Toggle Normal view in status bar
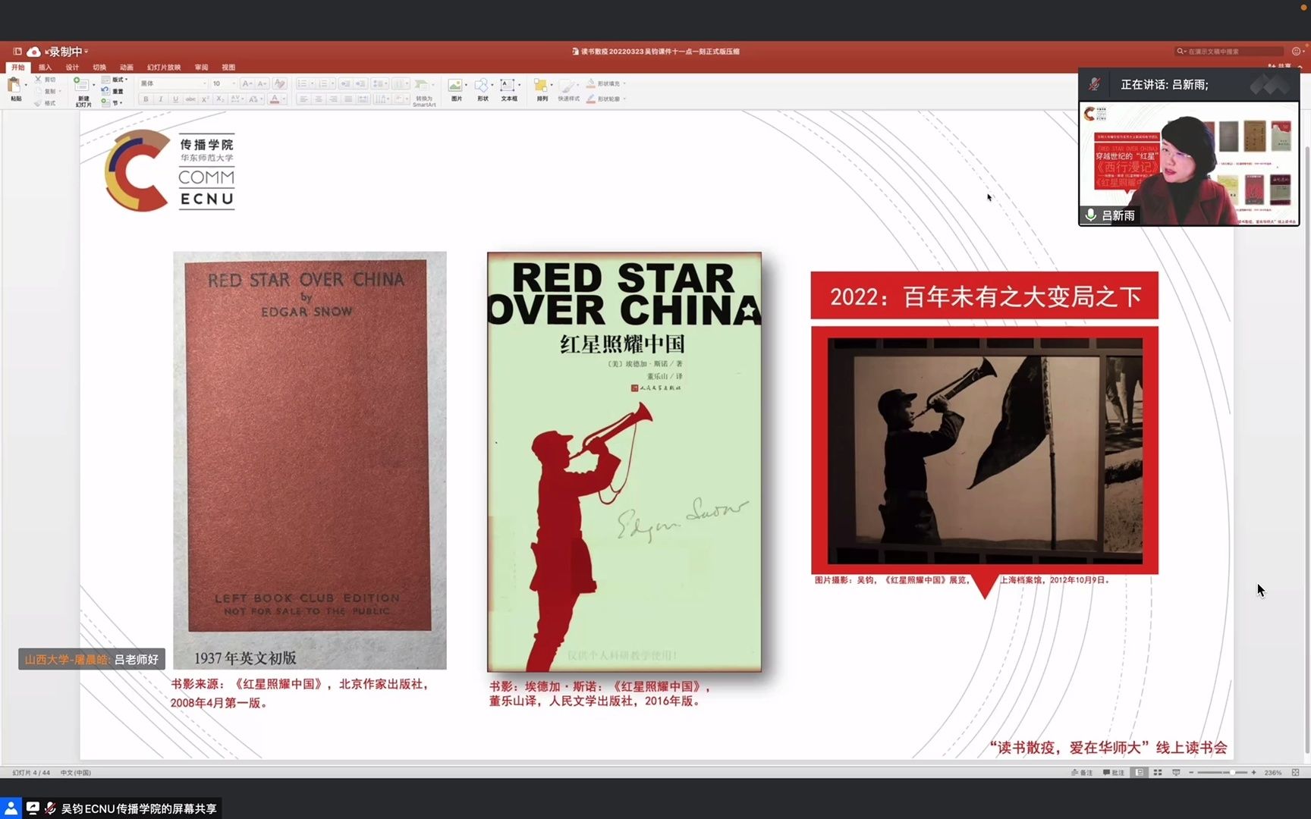The image size is (1311, 819). pyautogui.click(x=1140, y=772)
